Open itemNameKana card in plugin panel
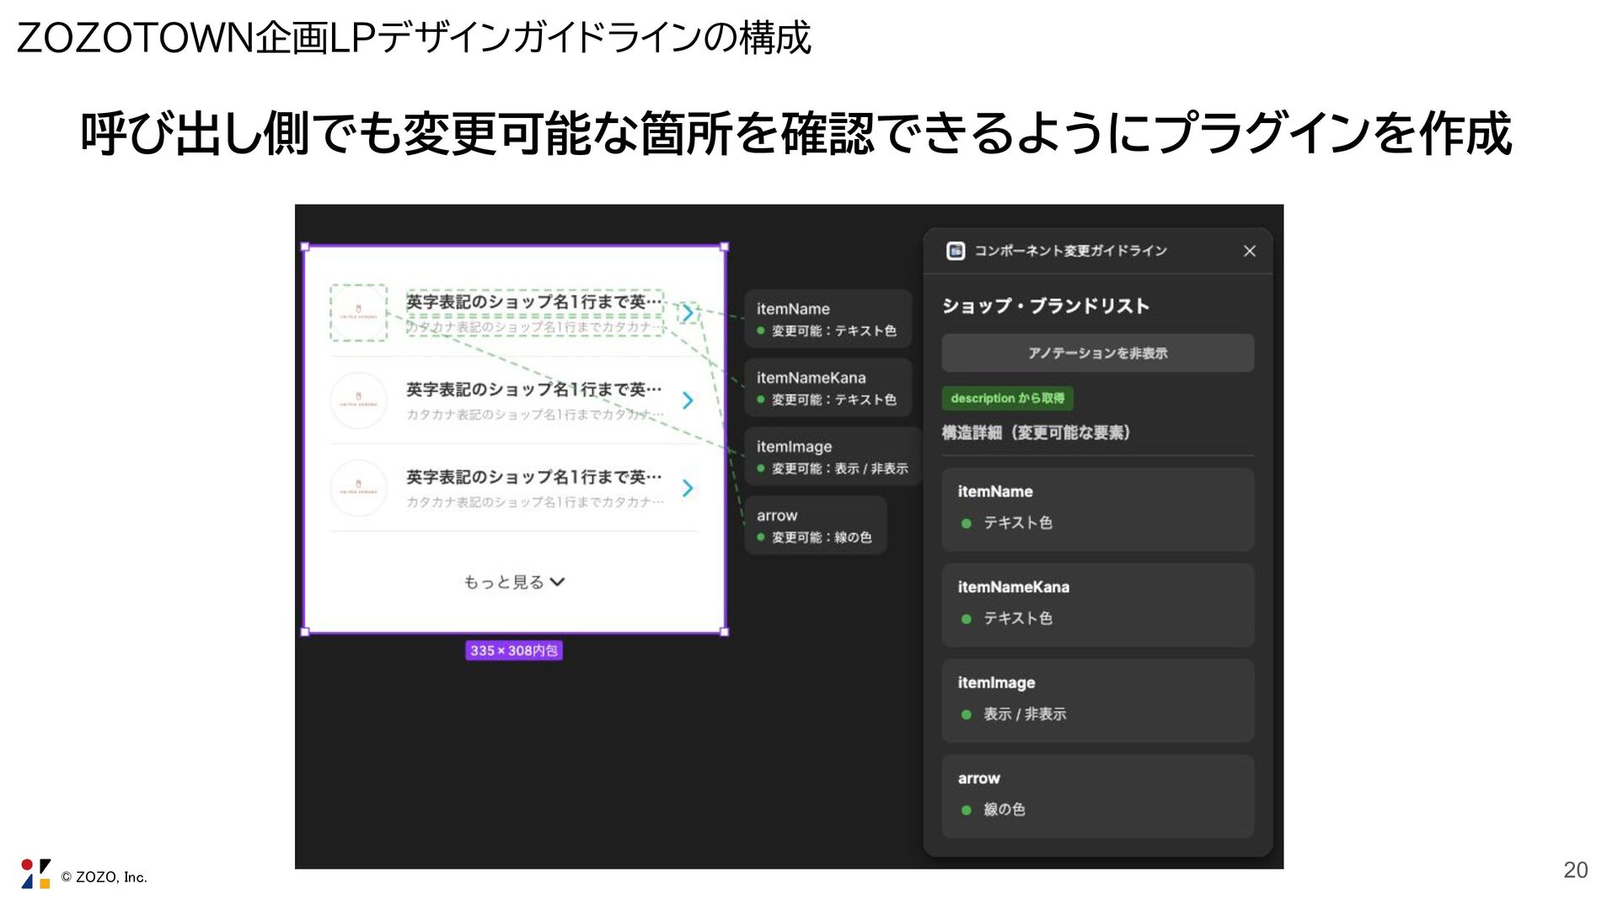Viewport: 1618px width, 910px height. pyautogui.click(x=1097, y=604)
